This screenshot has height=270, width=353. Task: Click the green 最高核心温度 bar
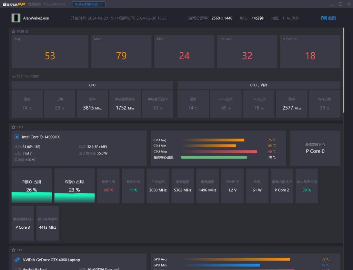point(214,157)
